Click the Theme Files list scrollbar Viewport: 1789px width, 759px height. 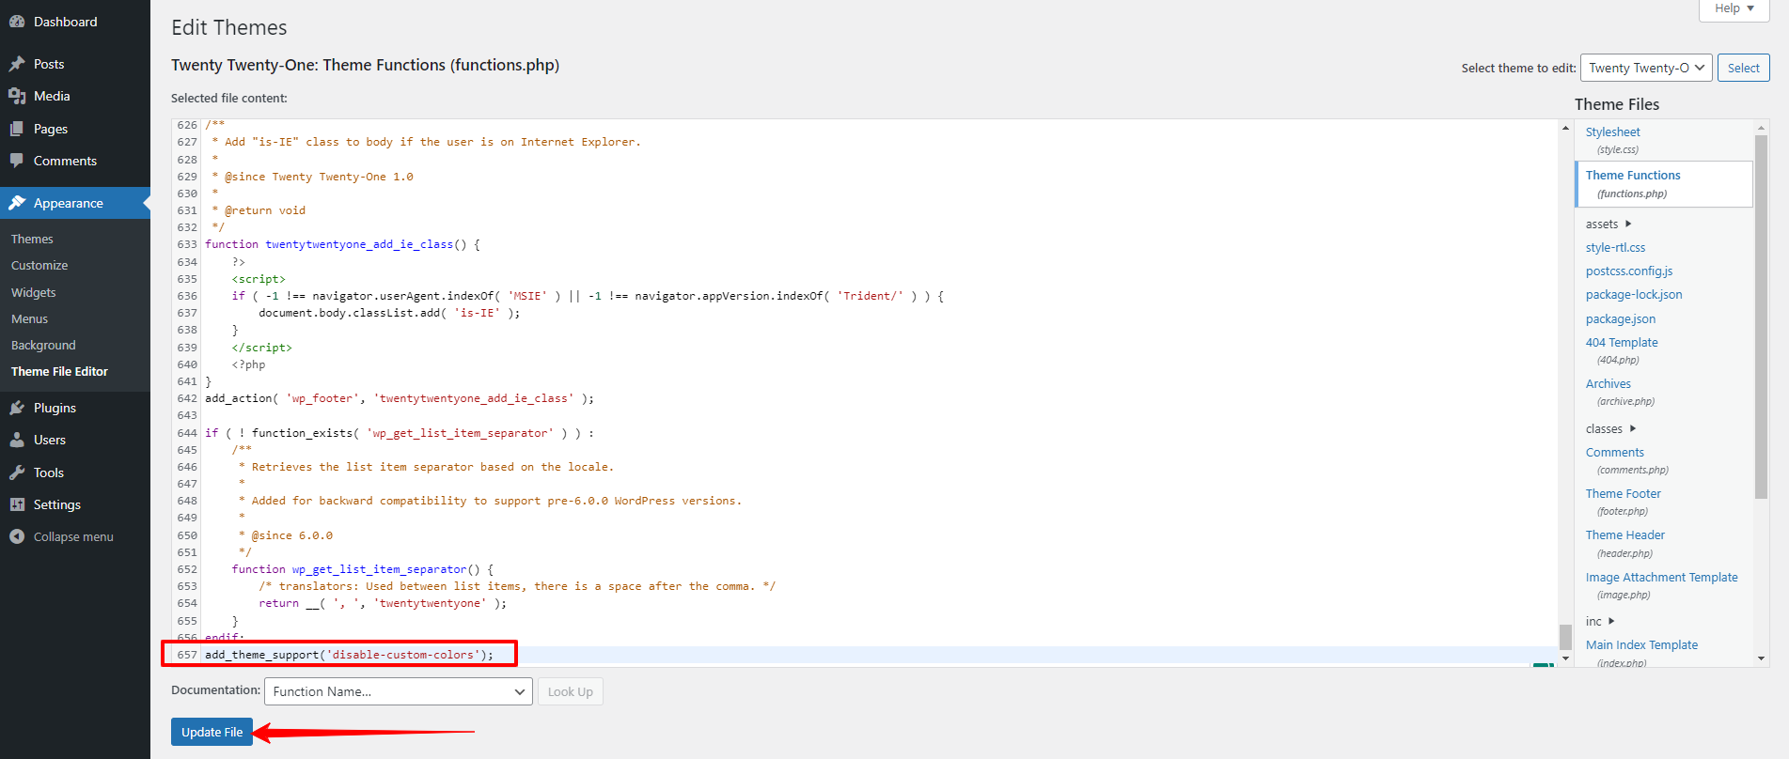click(1761, 317)
